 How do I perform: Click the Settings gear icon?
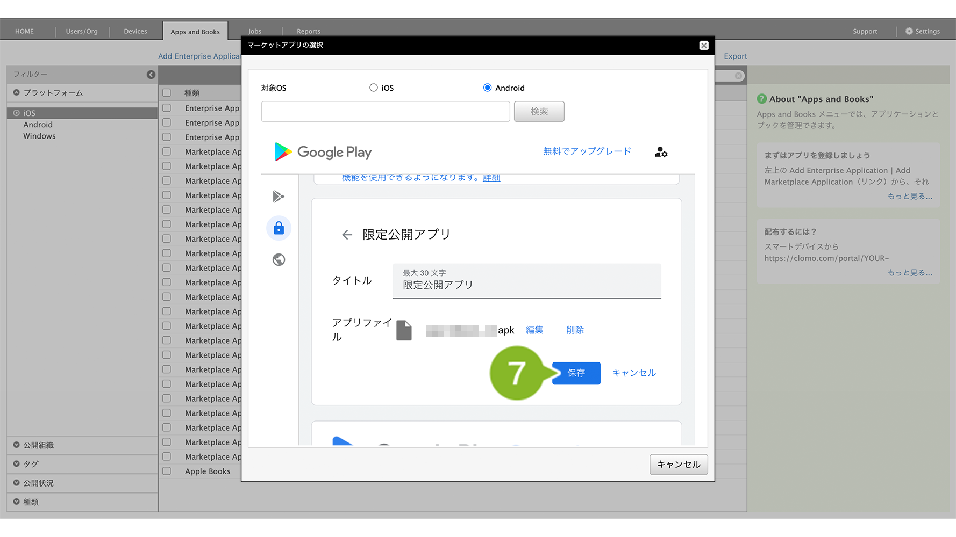909,31
